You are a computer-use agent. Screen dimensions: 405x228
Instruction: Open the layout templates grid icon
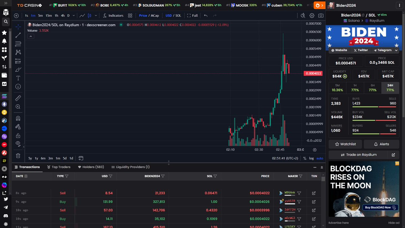click(x=130, y=16)
